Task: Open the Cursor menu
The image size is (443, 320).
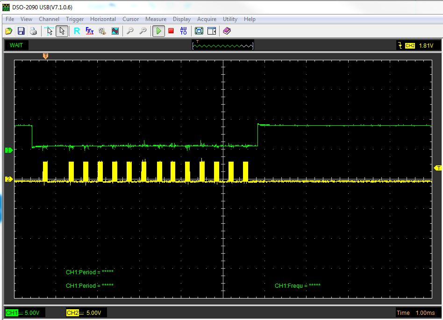Action: [130, 19]
